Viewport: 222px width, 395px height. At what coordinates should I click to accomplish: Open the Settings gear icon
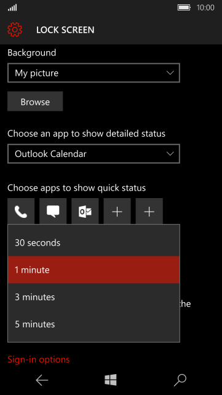pyautogui.click(x=15, y=30)
